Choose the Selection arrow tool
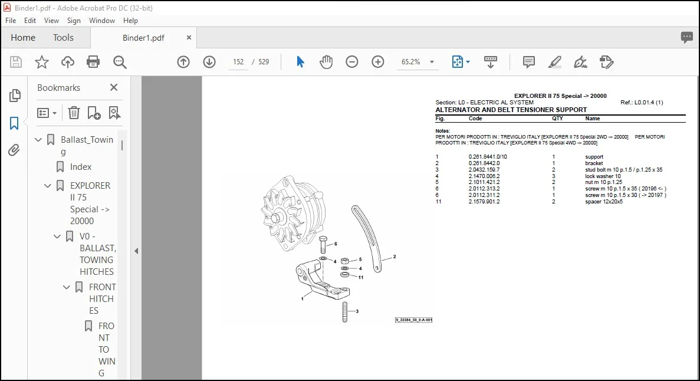Viewport: 700px width, 381px height. coord(300,62)
